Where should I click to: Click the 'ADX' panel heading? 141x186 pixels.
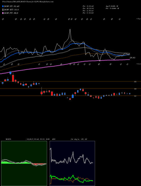(x=54, y=139)
